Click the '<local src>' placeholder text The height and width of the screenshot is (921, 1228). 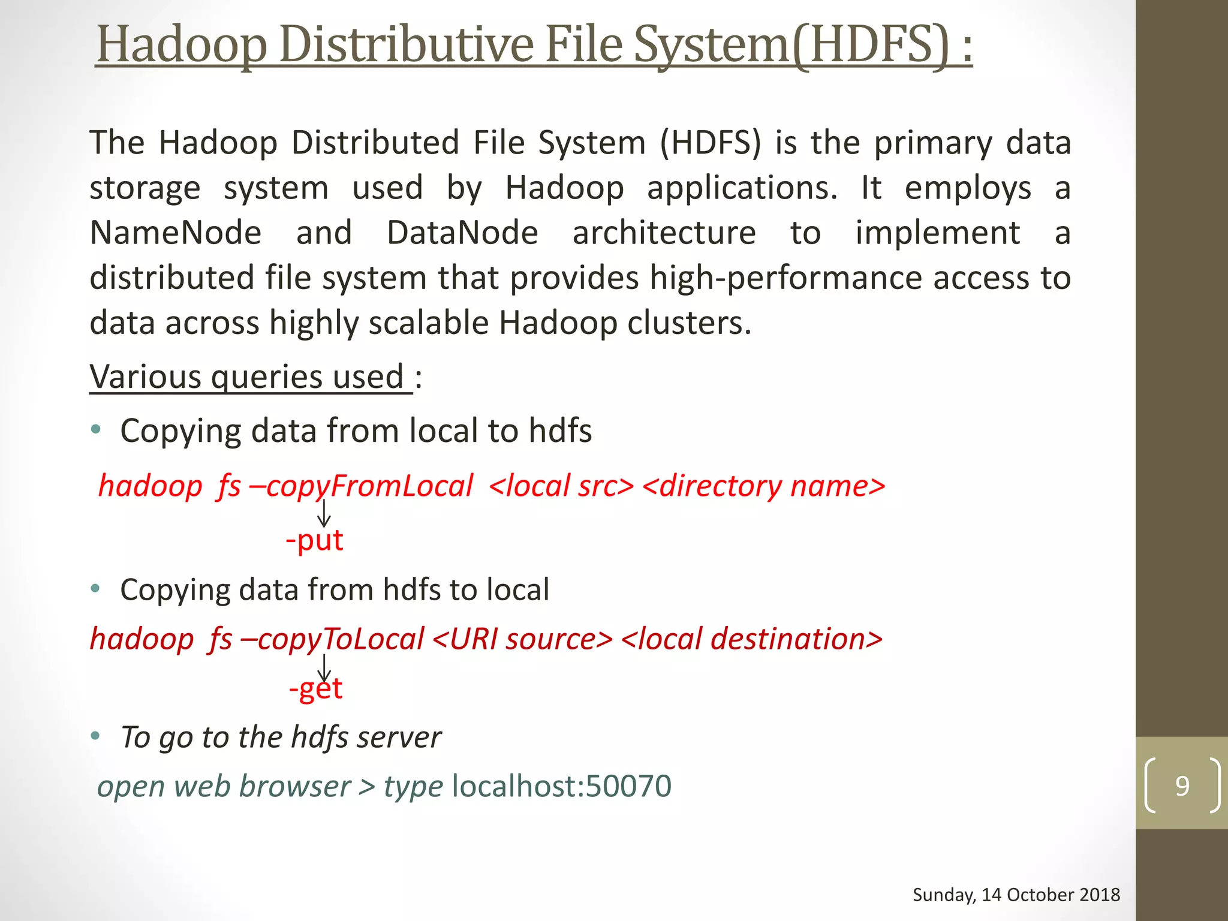pyautogui.click(x=561, y=486)
